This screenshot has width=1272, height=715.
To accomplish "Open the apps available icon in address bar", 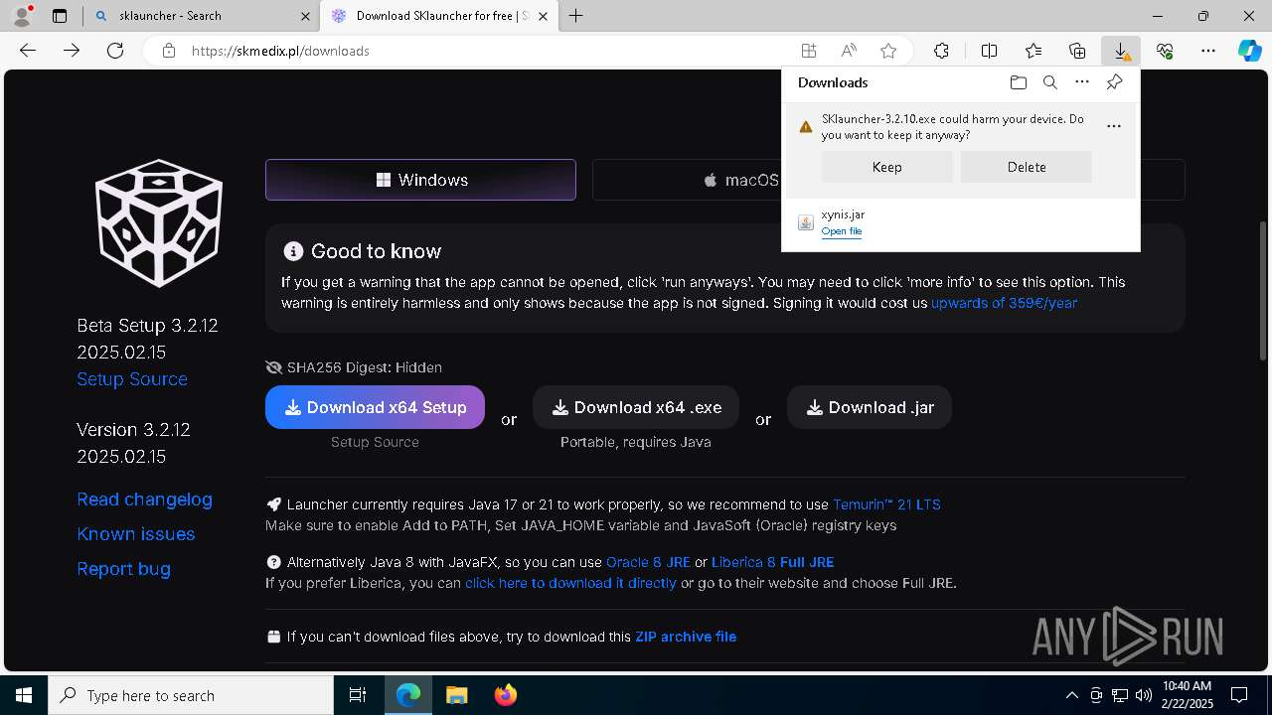I will pos(809,51).
